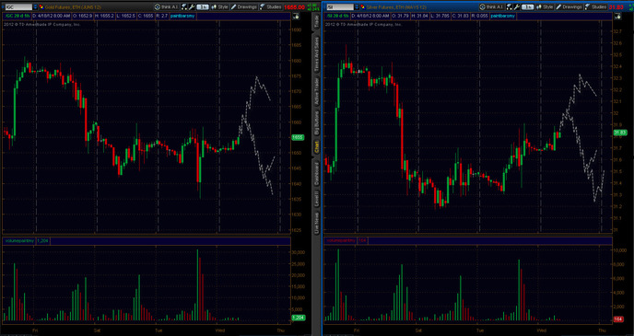
Task: Click the Drawings button on gold chart
Action: (x=244, y=6)
